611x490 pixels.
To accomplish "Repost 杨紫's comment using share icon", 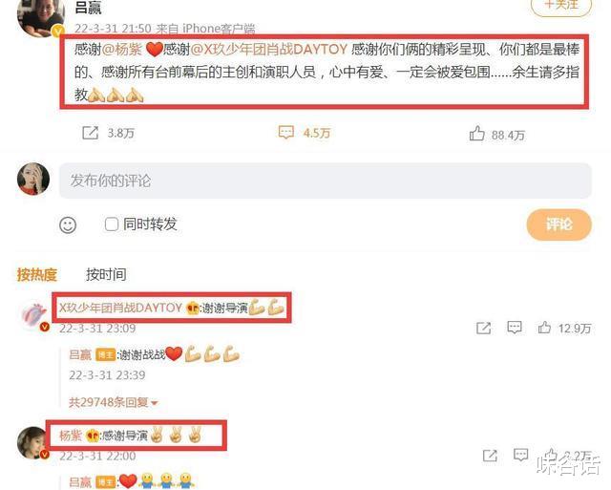I will [x=490, y=456].
